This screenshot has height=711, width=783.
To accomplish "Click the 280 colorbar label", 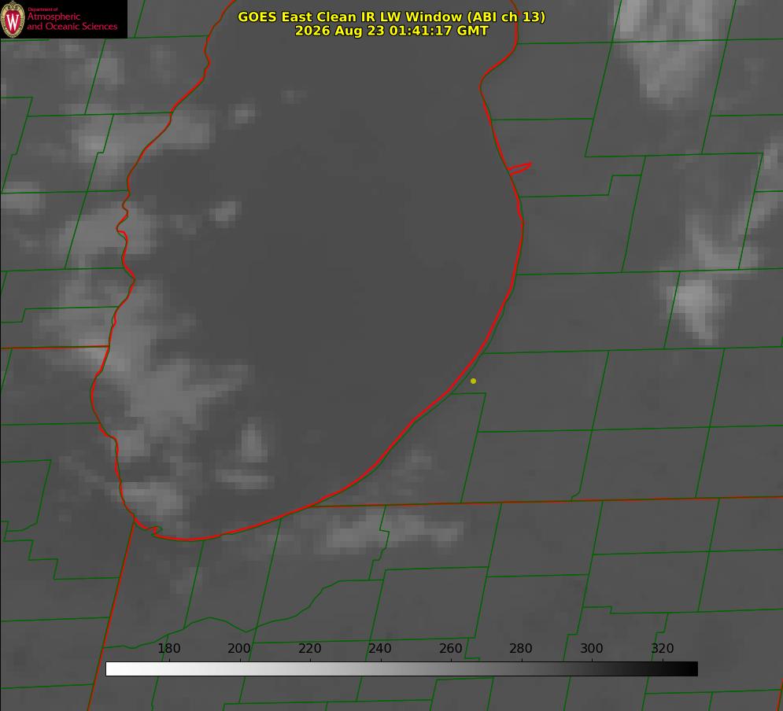I will [521, 648].
